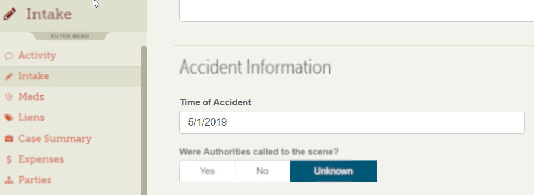Click the Time of Accident field
Viewport: 534px width, 195px height.
[352, 122]
